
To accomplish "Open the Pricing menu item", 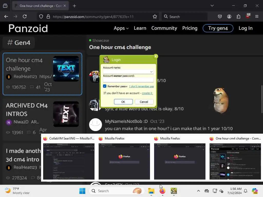I will (190, 28).
